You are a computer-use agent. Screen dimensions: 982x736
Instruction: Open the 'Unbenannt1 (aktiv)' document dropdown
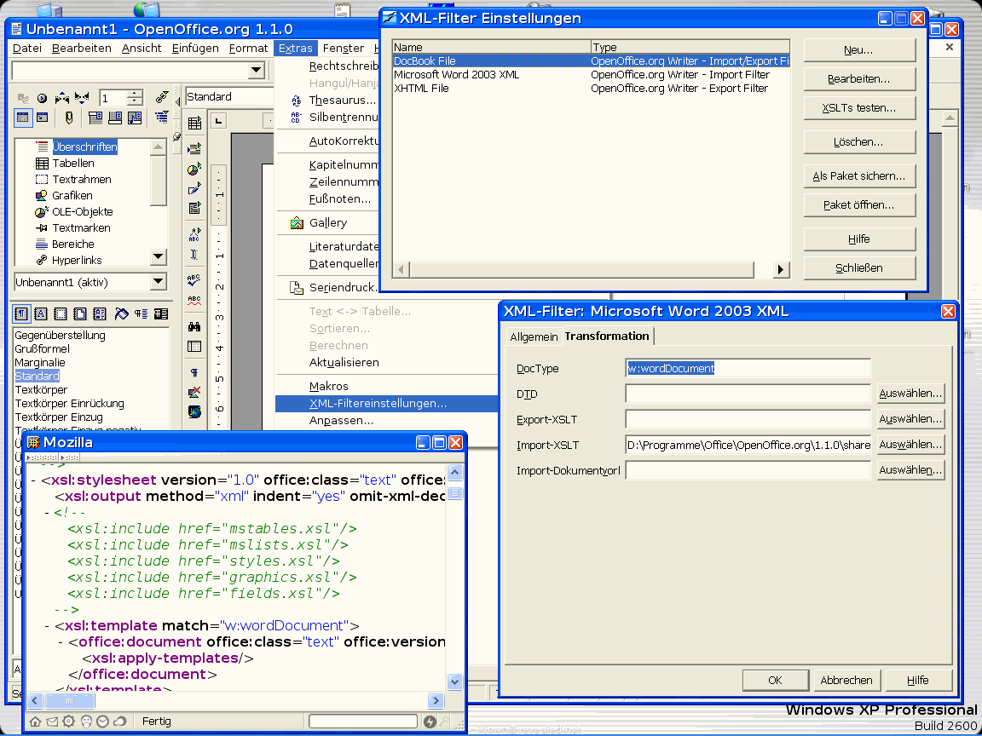click(159, 282)
